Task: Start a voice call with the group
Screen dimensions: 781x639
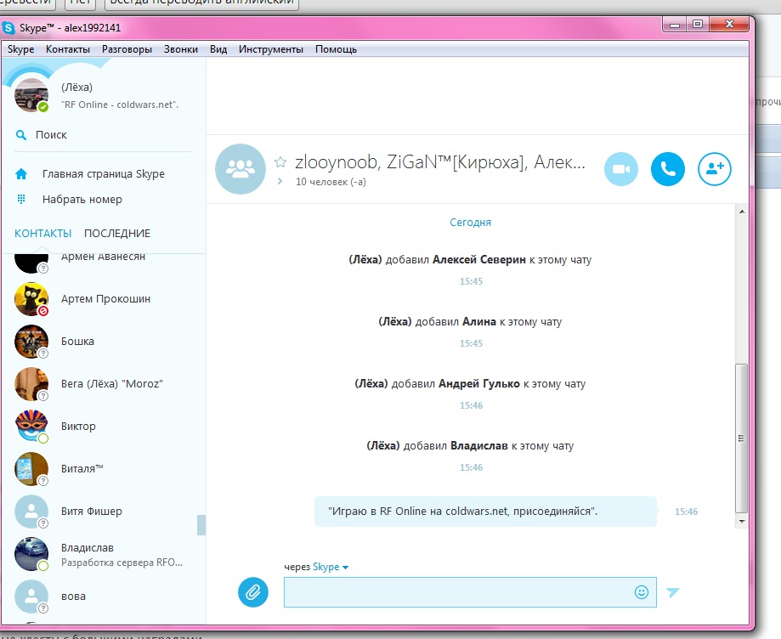Action: [667, 169]
